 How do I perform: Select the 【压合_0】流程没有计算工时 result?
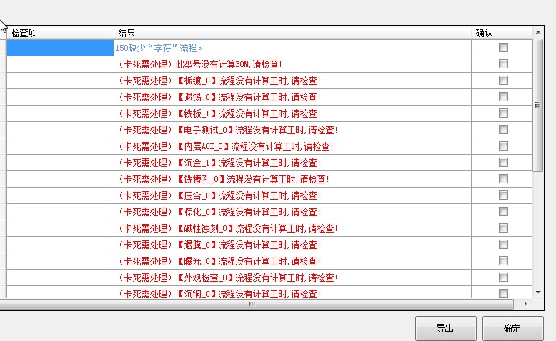tap(248, 195)
